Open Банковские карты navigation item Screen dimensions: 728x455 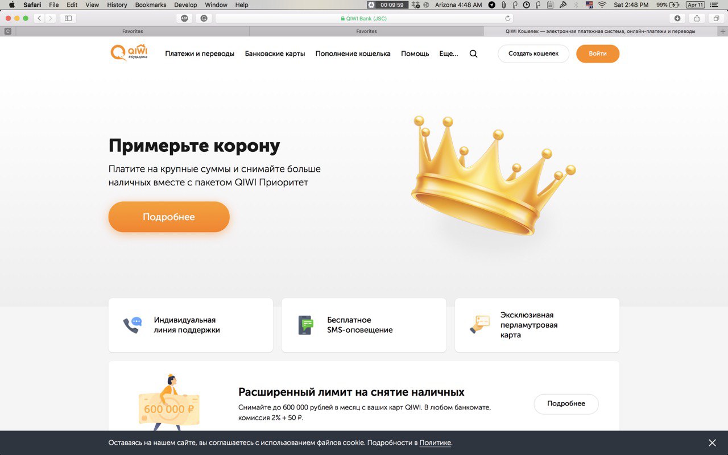pos(275,53)
